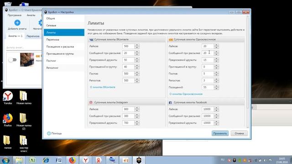Open the Новая папка (2) desktop folder

click(x=24, y=121)
